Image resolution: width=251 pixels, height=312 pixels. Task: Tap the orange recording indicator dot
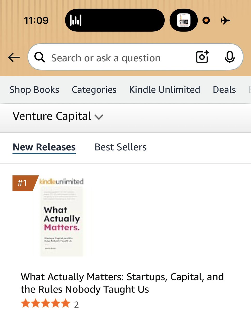(x=206, y=20)
